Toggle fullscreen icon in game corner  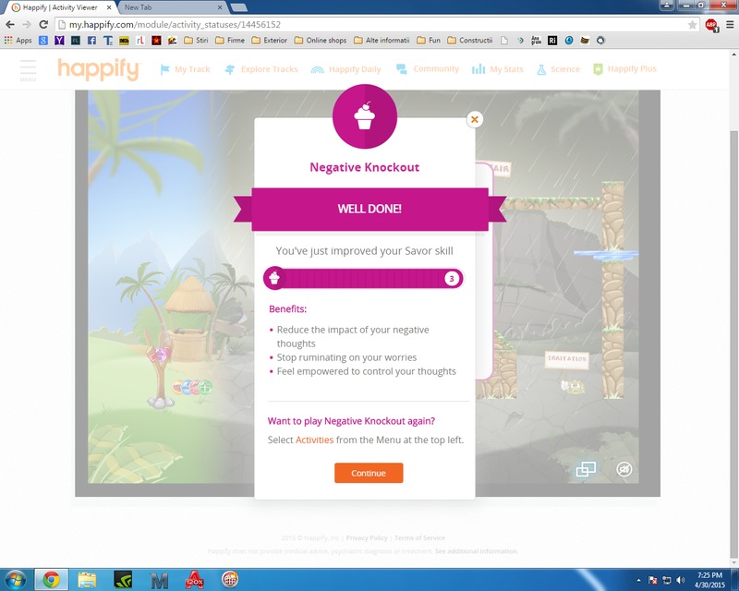[586, 469]
